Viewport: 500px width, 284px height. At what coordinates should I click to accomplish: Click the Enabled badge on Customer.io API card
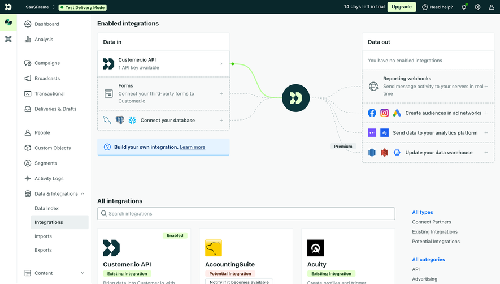click(x=175, y=235)
